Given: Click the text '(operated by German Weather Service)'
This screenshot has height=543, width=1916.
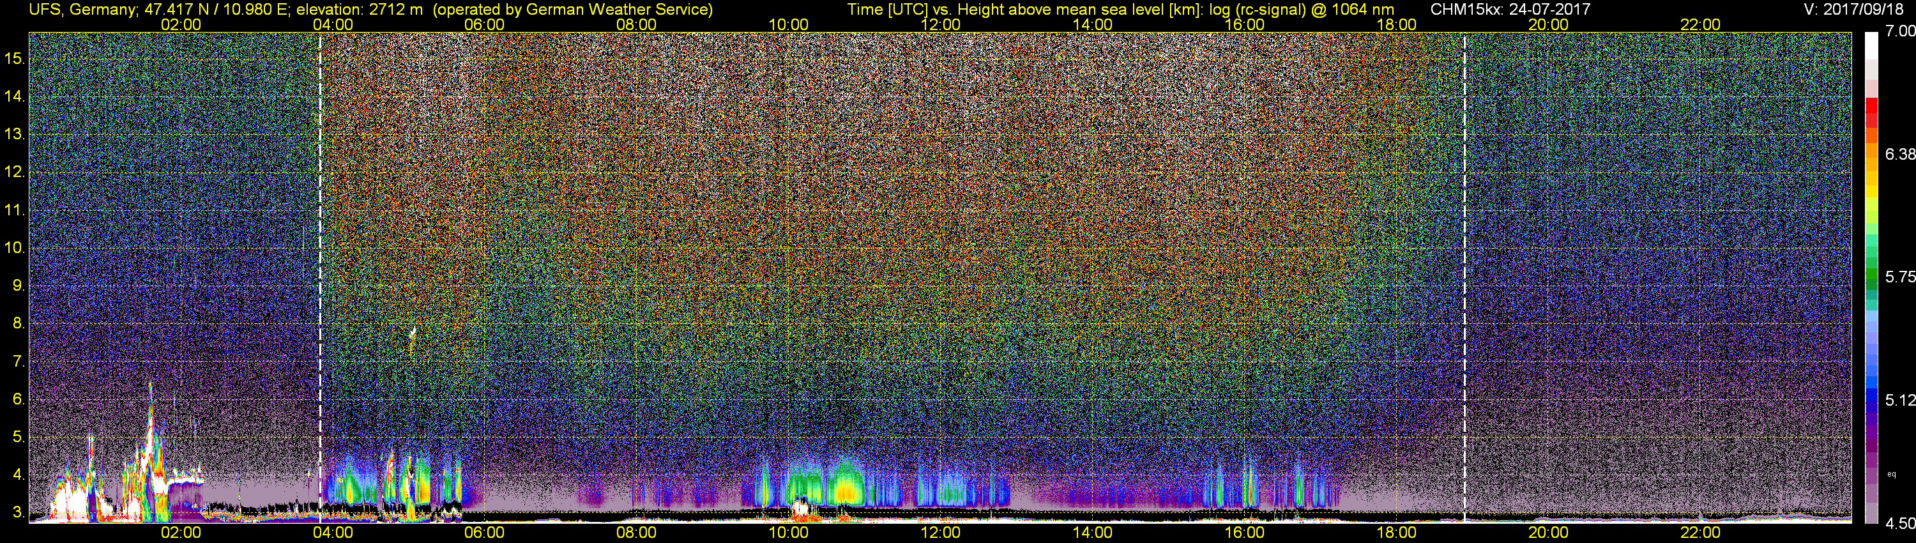Looking at the screenshot, I should (573, 9).
